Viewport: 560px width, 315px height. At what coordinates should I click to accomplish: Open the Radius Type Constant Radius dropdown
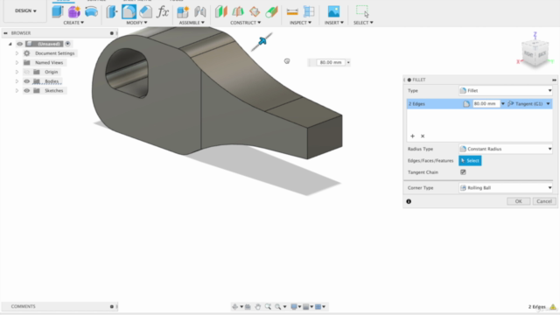506,149
